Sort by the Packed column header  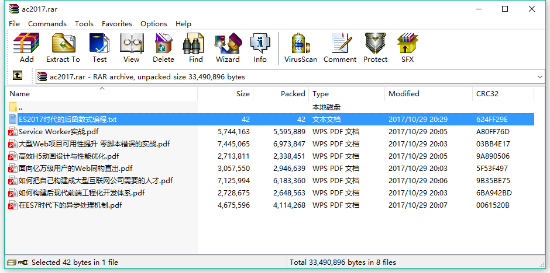[x=281, y=94]
